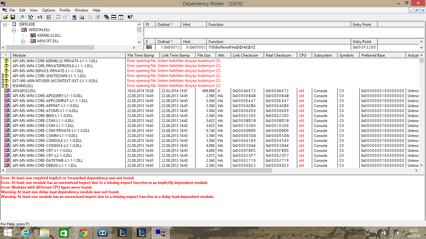Activate context help arrow-question icon
The image size is (426, 239).
[x=130, y=17]
